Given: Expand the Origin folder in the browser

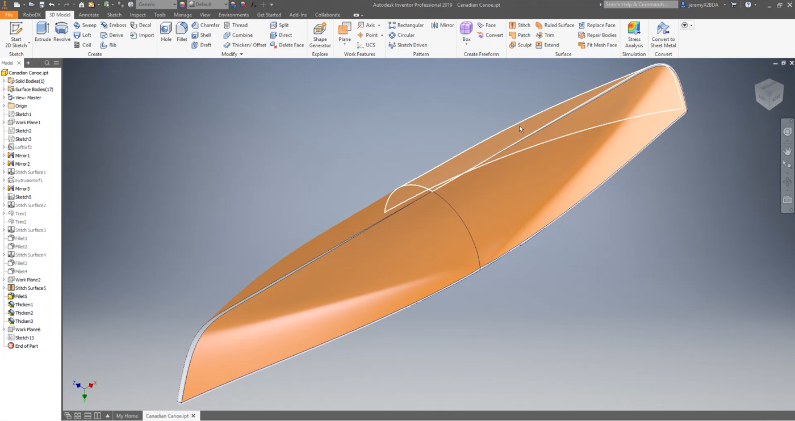Looking at the screenshot, I should coord(4,106).
